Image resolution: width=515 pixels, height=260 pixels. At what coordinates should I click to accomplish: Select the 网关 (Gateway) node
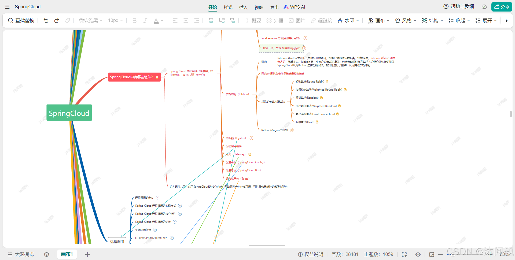pyautogui.click(x=236, y=154)
